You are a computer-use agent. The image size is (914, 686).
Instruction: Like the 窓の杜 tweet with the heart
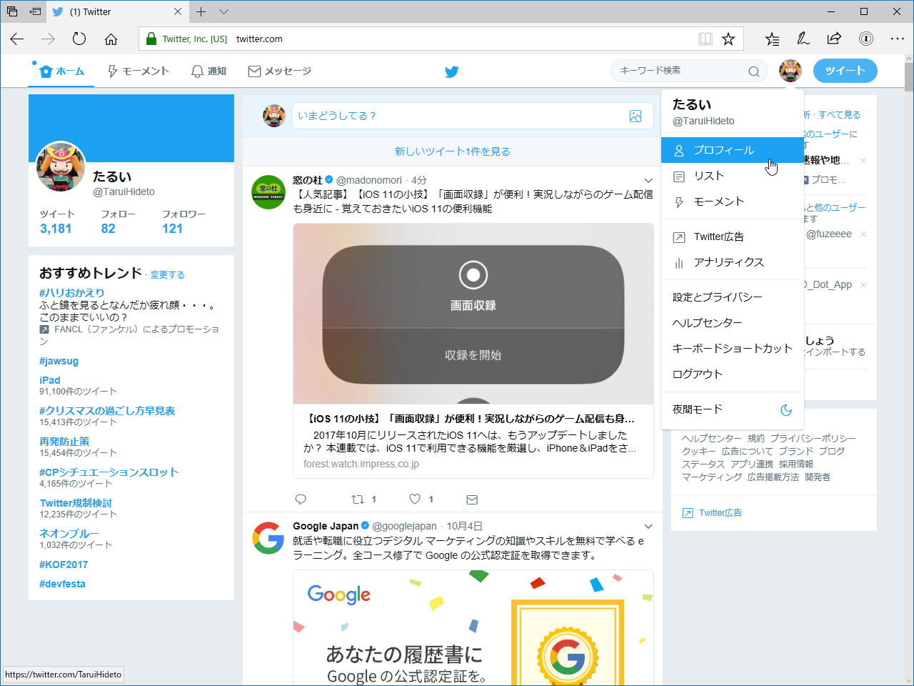click(x=414, y=499)
